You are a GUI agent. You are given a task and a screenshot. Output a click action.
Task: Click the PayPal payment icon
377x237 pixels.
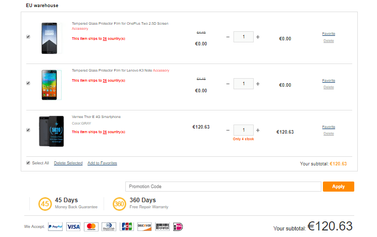[56, 226]
